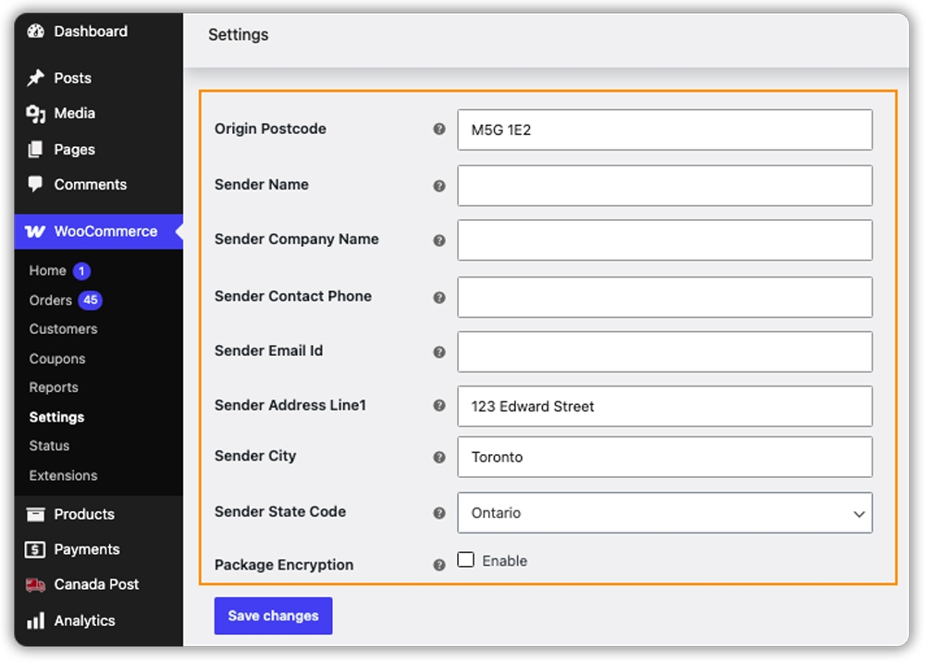Open the Orders submenu link
This screenshot has width=925, height=662.
click(x=51, y=300)
